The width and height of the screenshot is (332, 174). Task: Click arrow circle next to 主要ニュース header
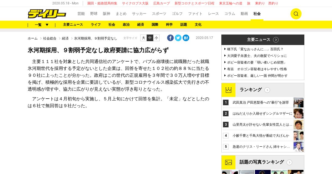276,40
